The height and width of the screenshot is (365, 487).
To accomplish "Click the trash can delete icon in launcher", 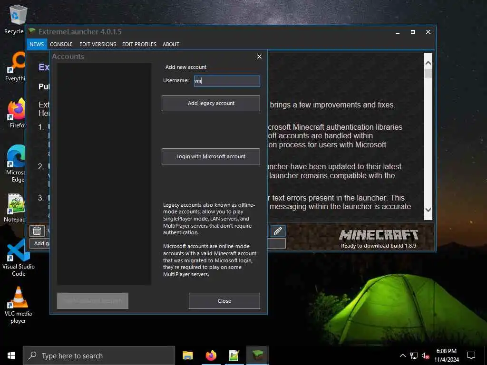I will [37, 231].
